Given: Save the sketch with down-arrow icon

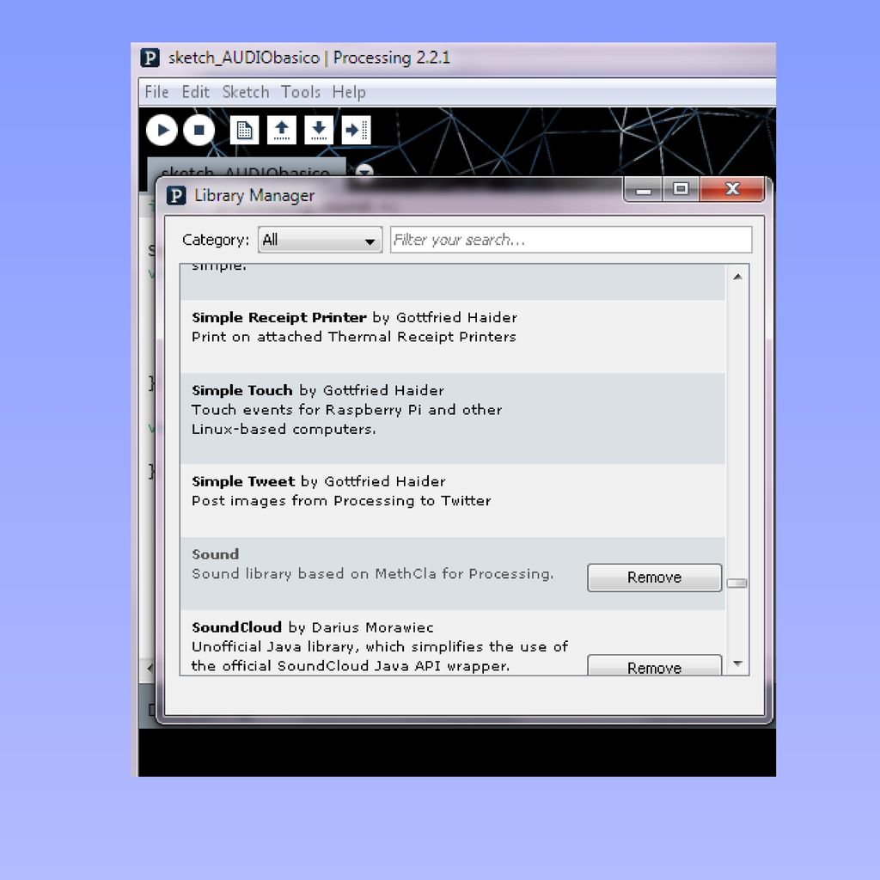Looking at the screenshot, I should [x=319, y=131].
